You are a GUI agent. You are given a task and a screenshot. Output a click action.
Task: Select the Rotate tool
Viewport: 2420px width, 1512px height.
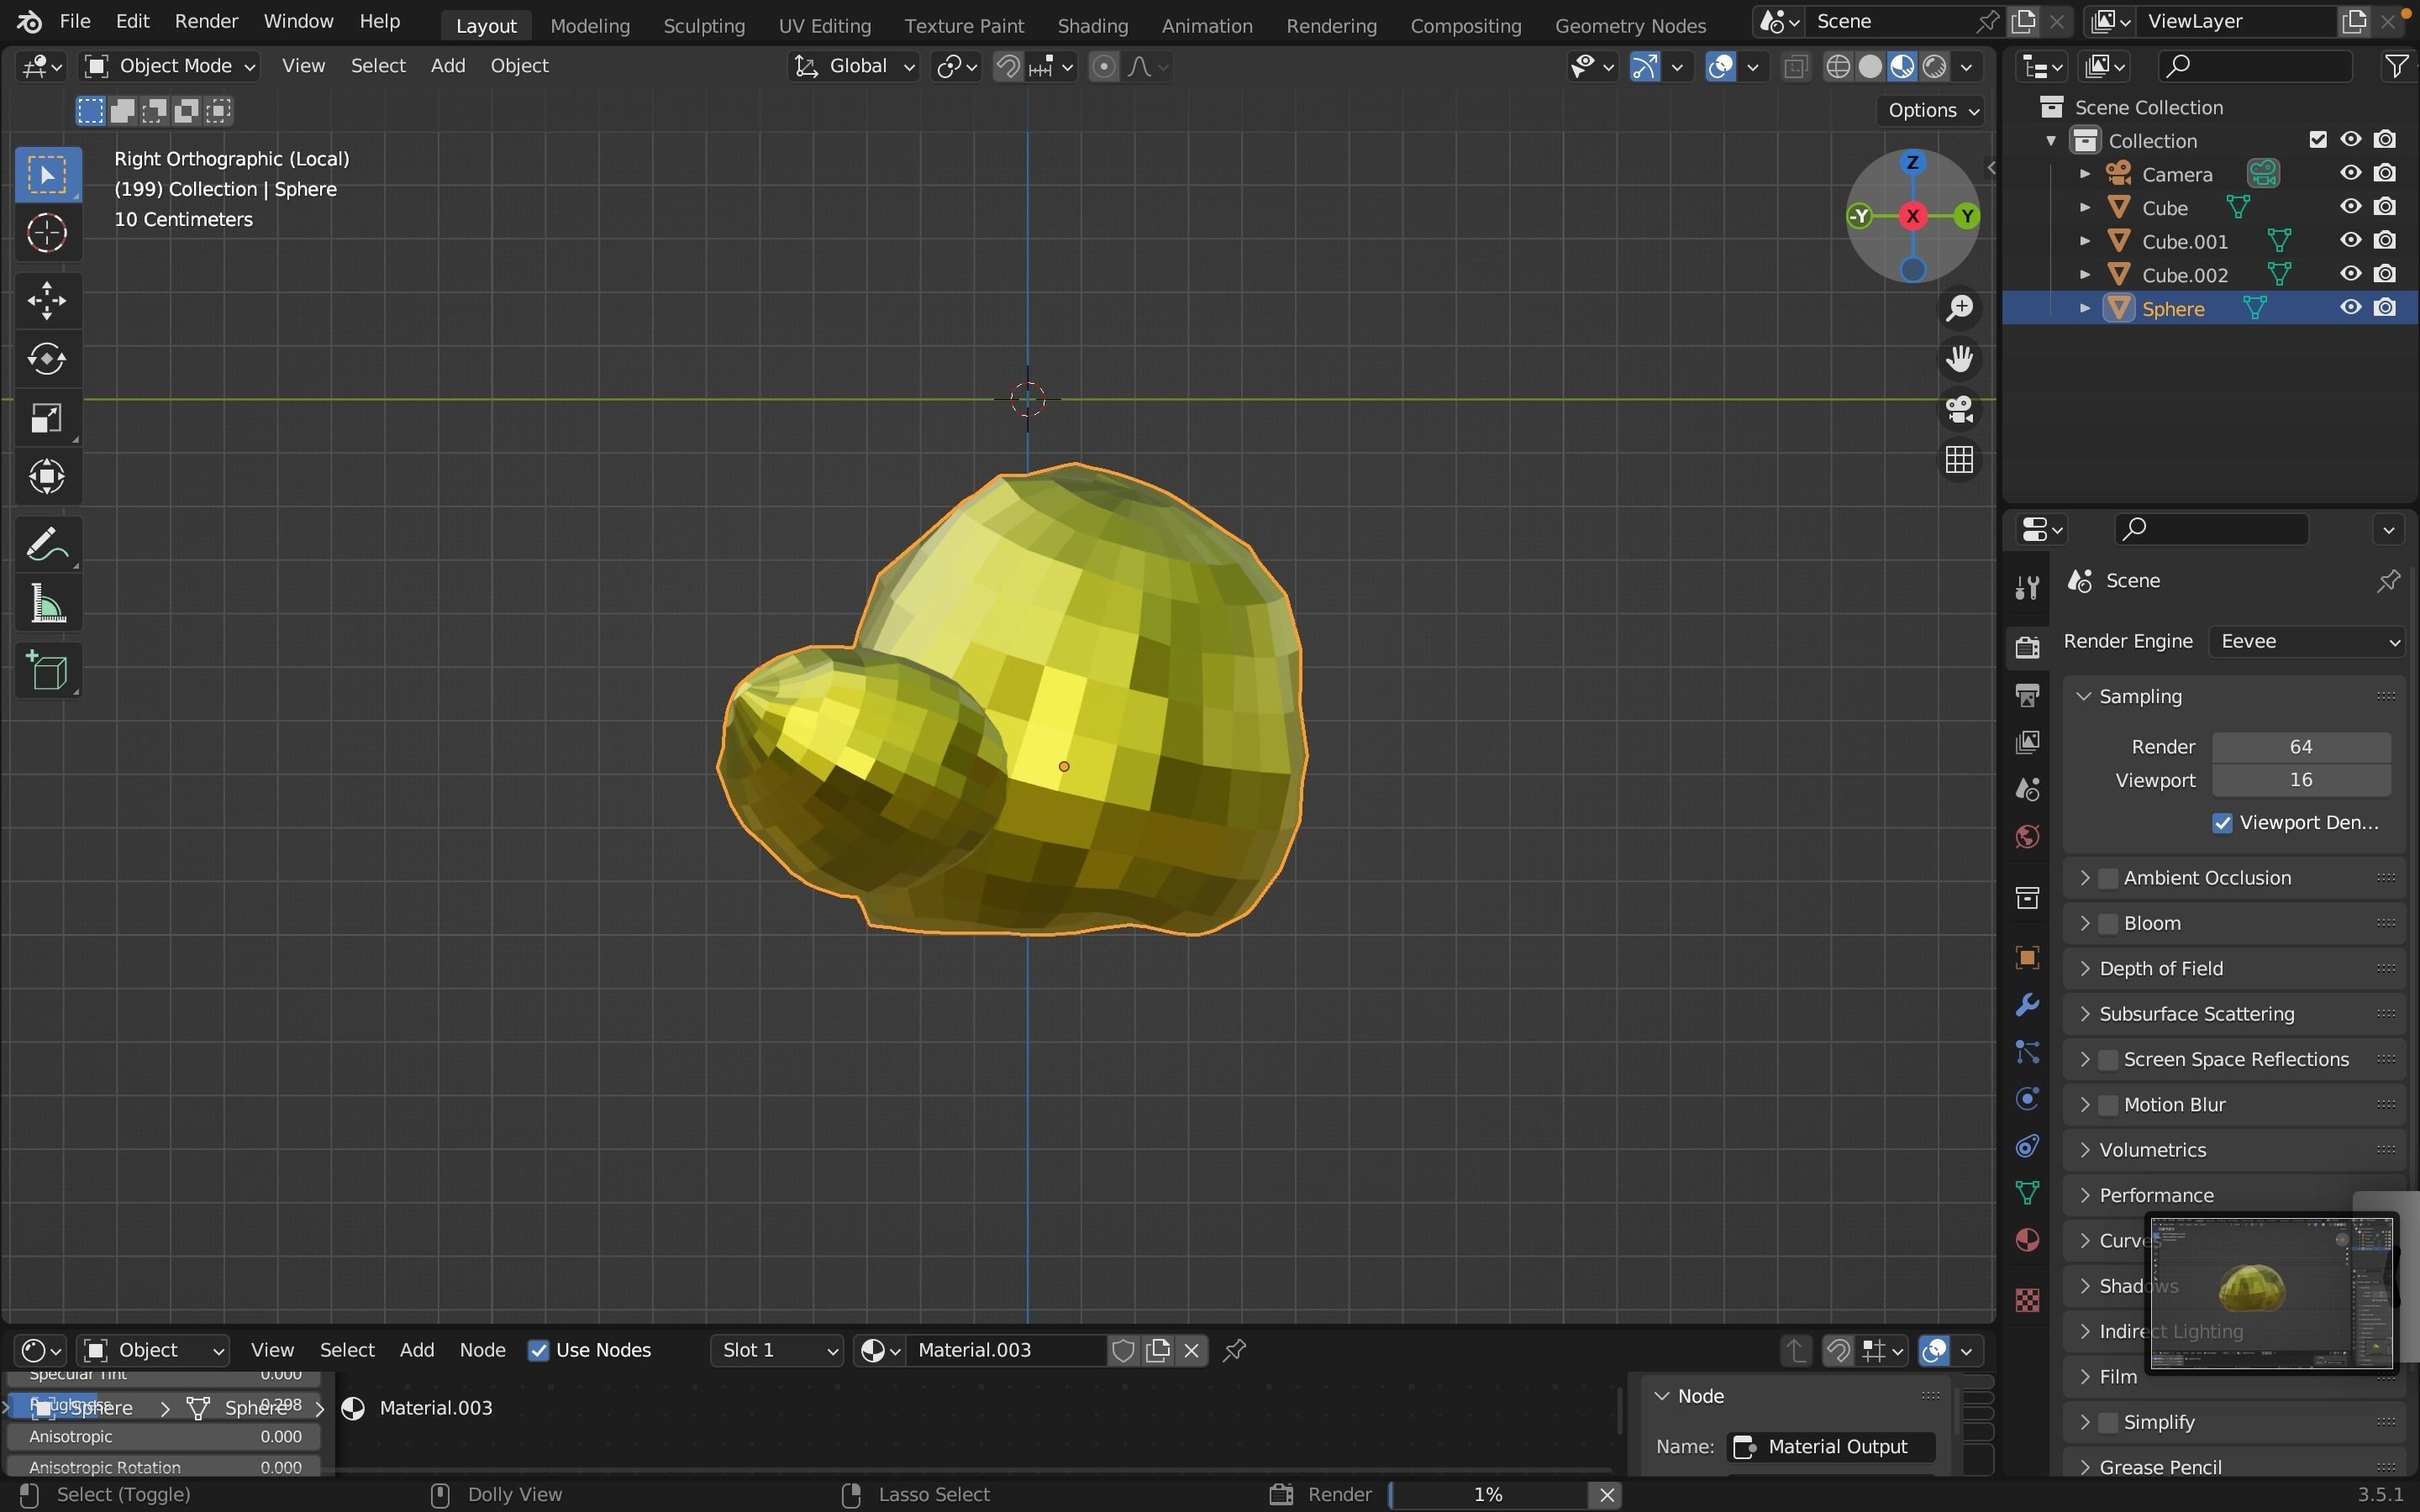tap(47, 359)
